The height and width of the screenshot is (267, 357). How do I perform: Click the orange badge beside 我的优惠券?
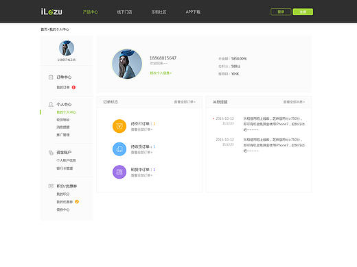[77, 202]
